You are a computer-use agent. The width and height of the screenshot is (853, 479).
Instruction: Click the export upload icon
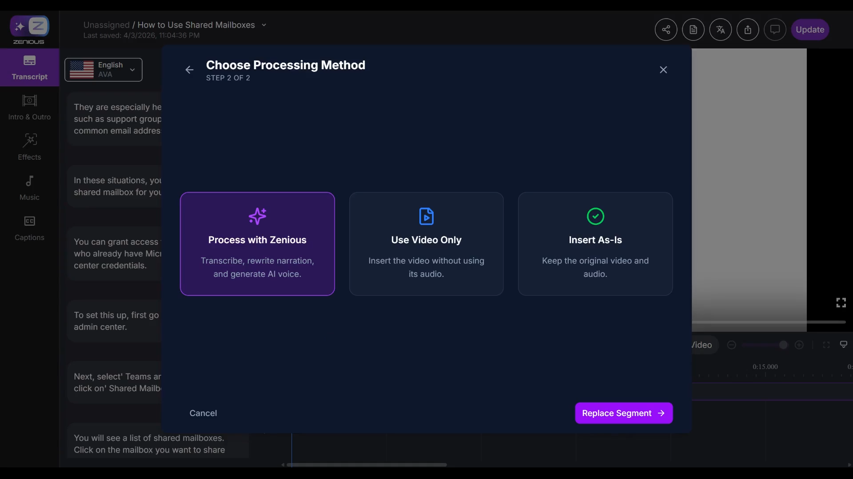[x=748, y=30]
